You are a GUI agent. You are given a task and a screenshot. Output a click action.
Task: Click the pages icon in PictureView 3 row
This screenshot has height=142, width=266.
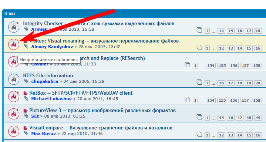[x=199, y=117]
